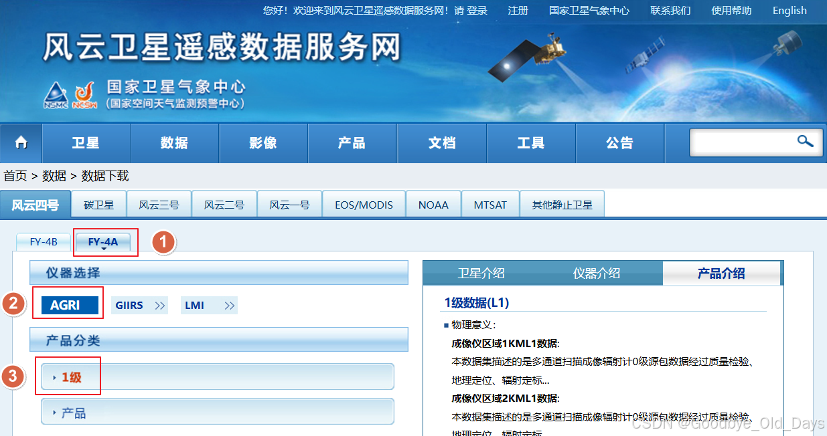Switch to the 碳卫星 tab
The height and width of the screenshot is (436, 827).
point(98,205)
